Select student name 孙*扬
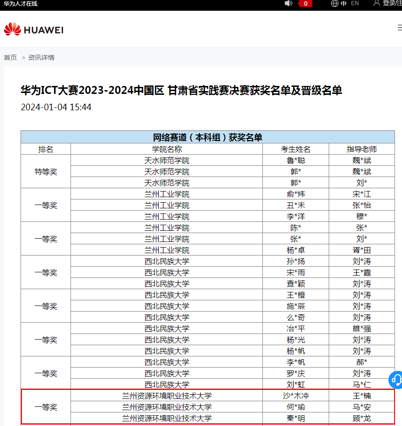Viewport: 402px width, 426px height. point(296,262)
